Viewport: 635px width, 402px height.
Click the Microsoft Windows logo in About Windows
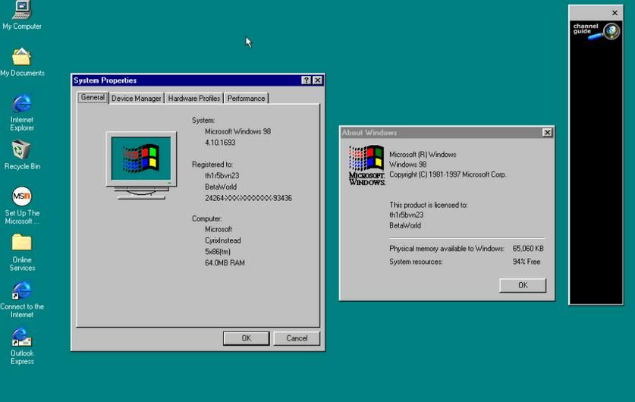[366, 165]
